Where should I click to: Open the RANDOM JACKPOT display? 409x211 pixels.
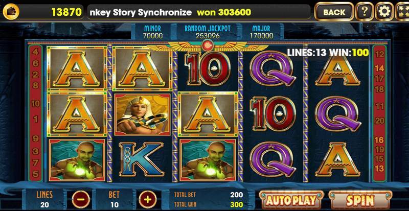(x=208, y=32)
